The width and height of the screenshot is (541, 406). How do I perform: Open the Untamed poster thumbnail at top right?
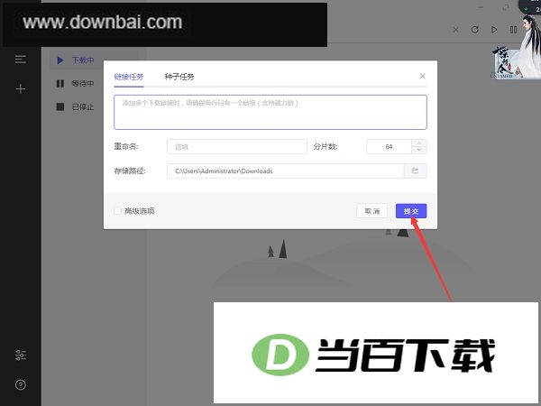(516, 47)
